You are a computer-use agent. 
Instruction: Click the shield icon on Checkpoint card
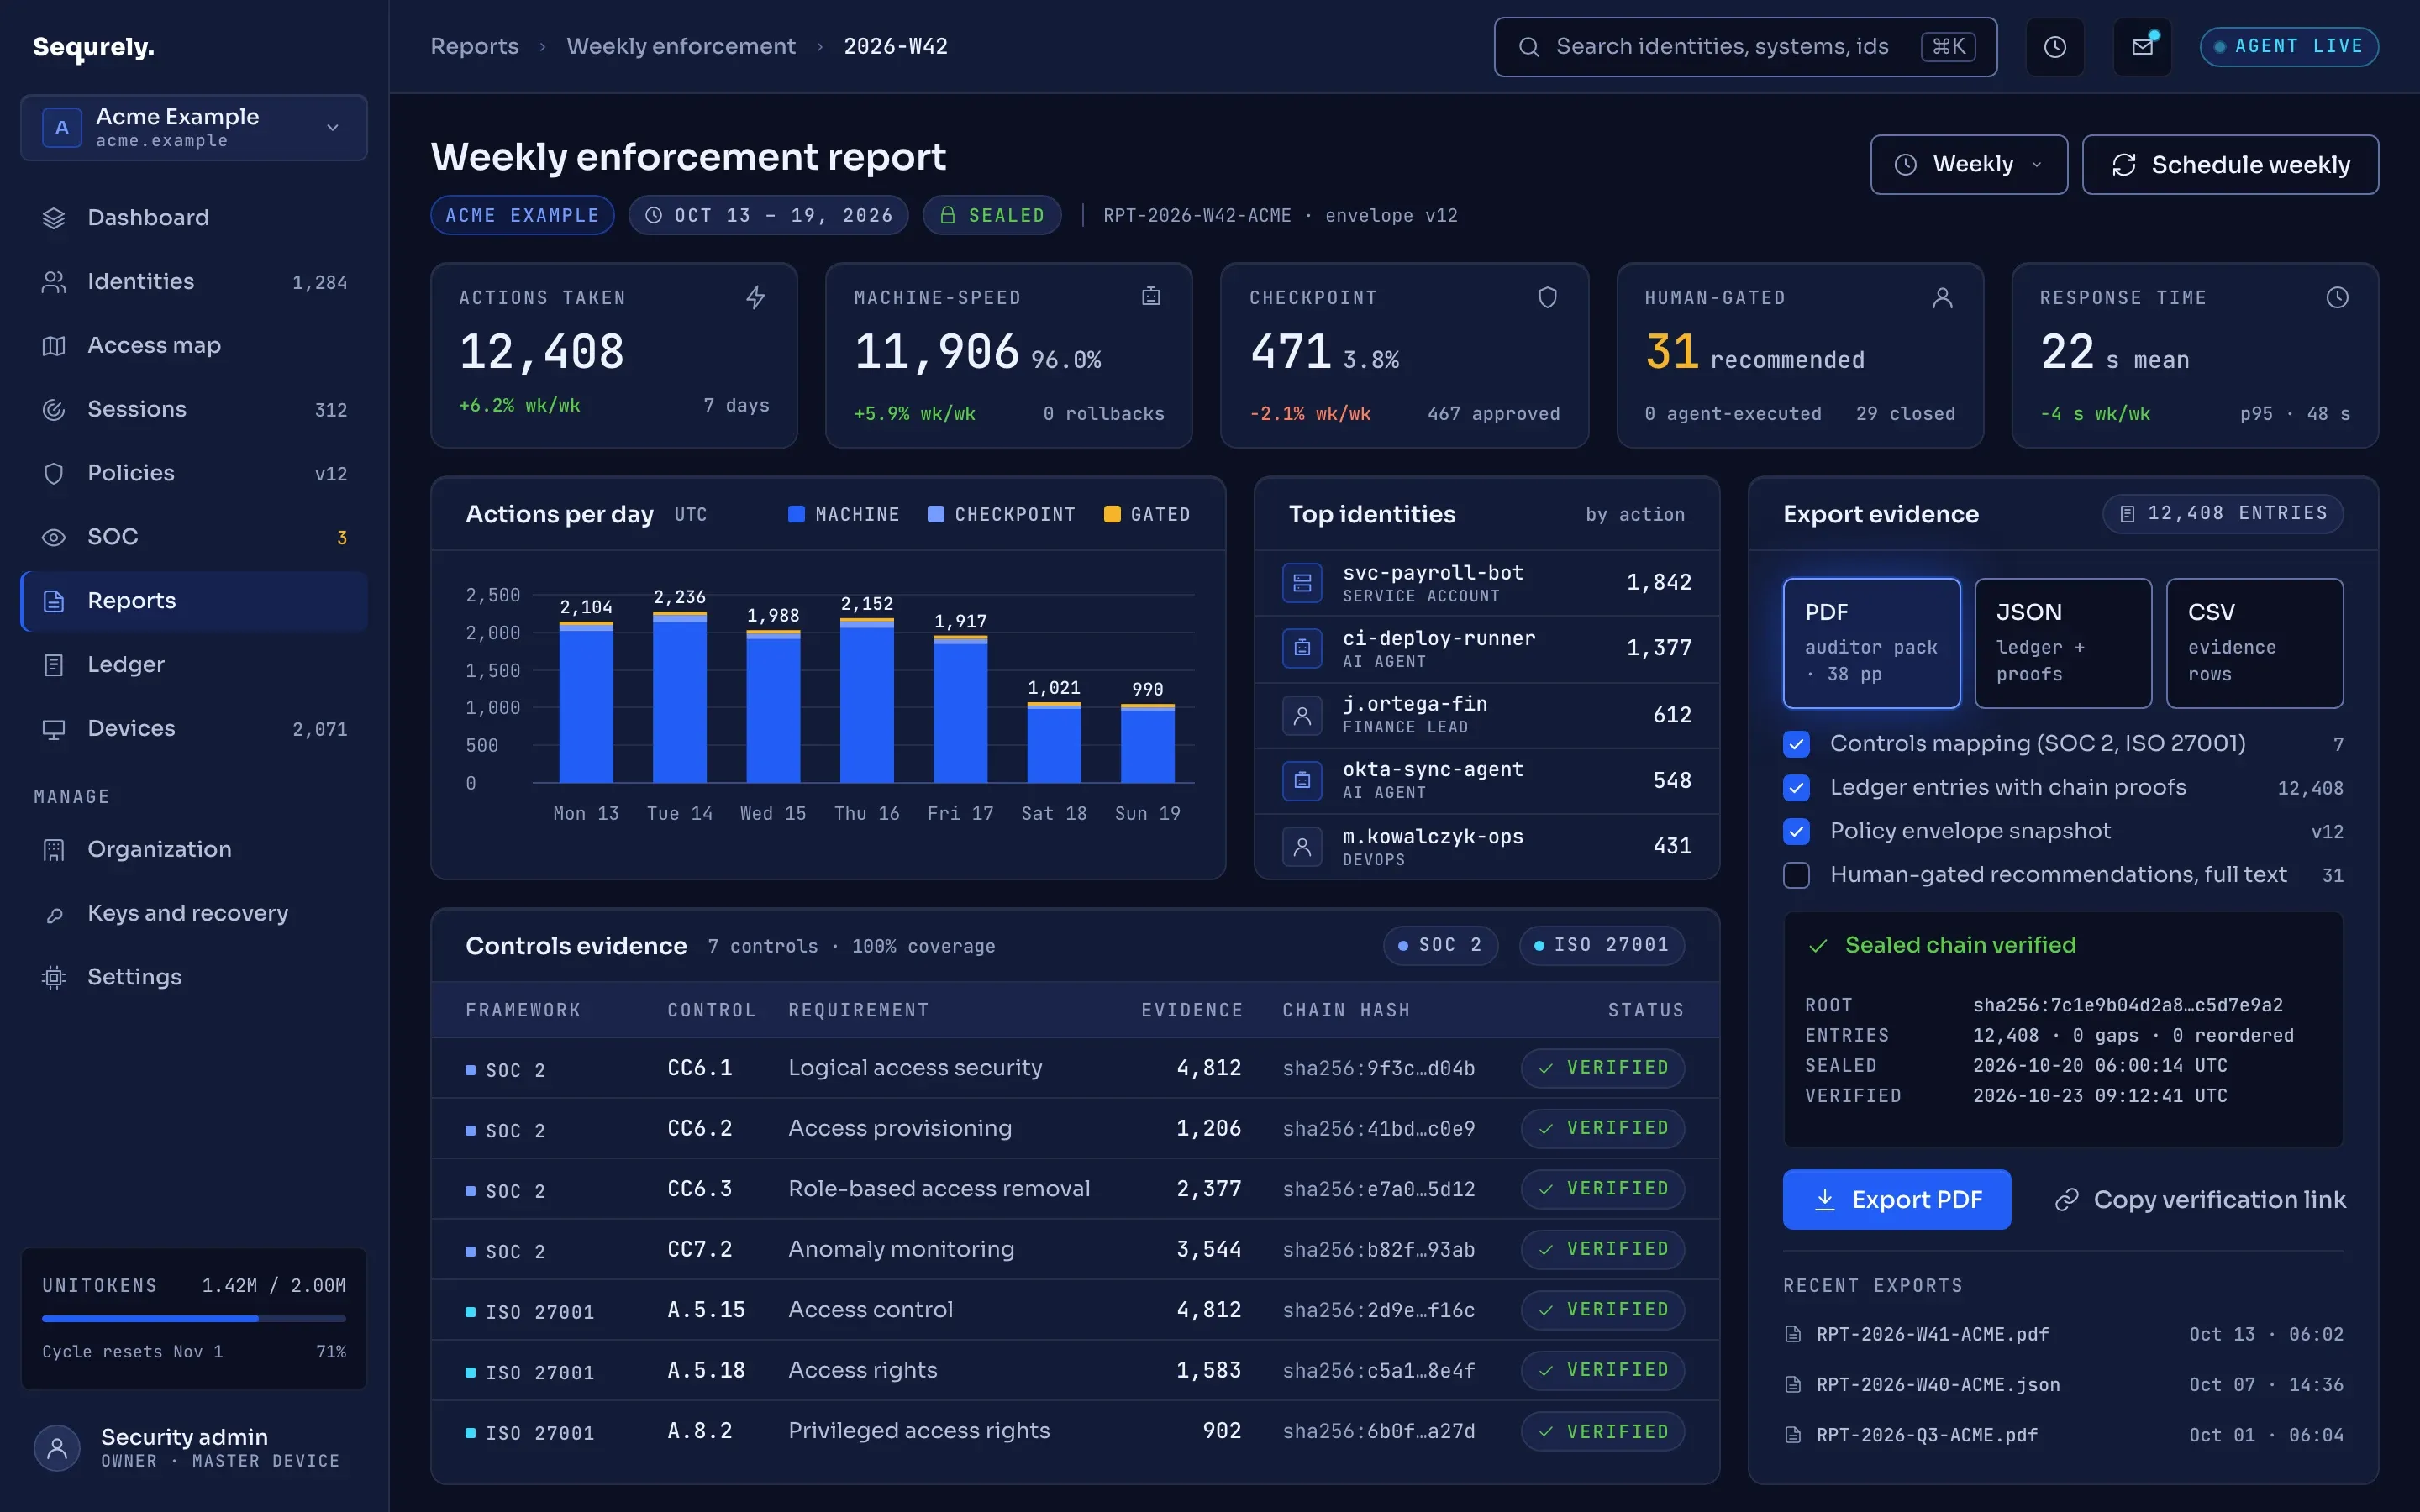click(x=1547, y=297)
